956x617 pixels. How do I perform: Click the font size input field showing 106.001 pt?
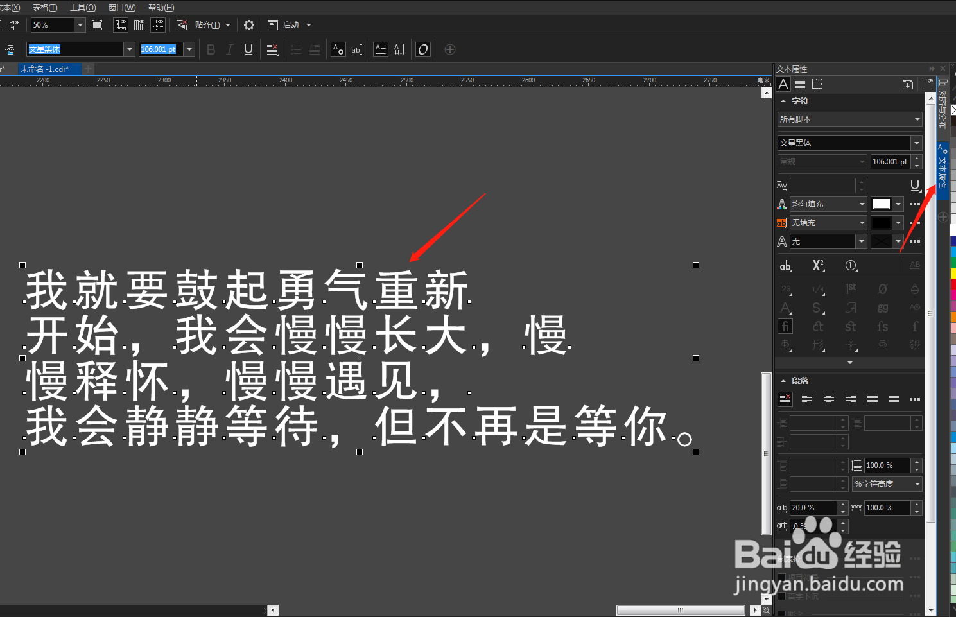pyautogui.click(x=160, y=49)
